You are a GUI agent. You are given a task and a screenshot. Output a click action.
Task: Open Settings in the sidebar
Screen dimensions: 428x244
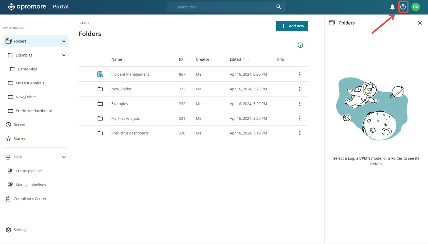20,230
